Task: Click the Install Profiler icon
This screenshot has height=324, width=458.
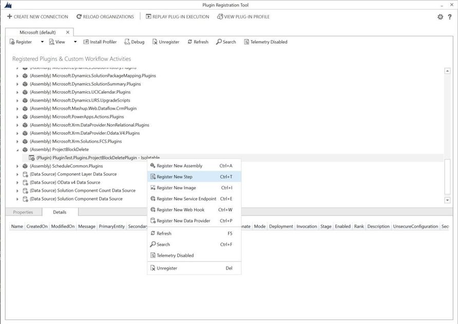Action: pos(86,42)
